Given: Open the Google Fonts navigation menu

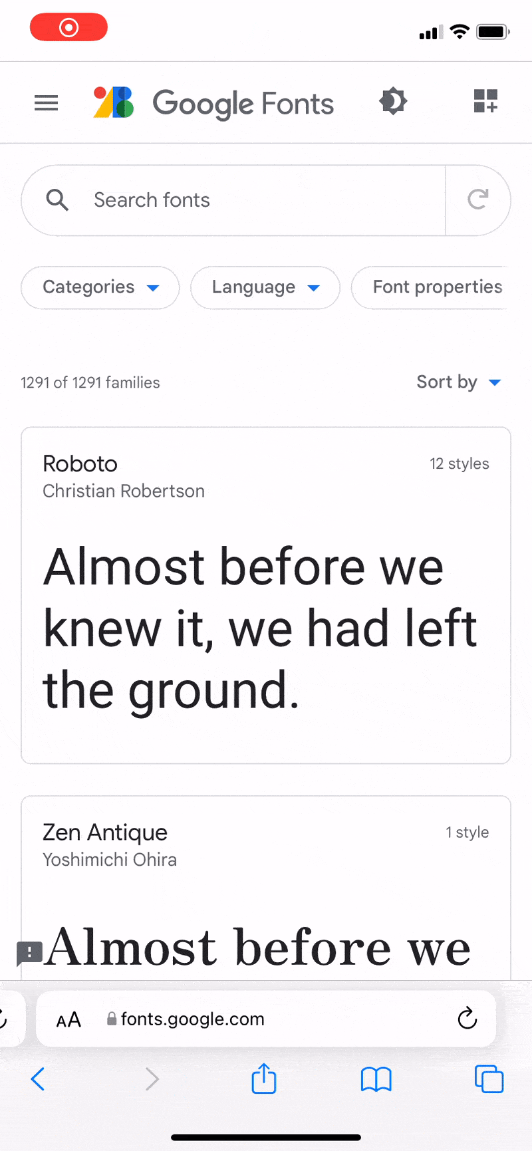Looking at the screenshot, I should tap(45, 103).
